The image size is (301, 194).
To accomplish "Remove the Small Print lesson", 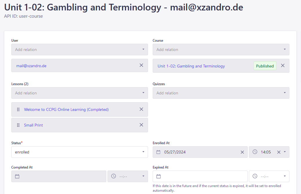I will click(x=141, y=125).
